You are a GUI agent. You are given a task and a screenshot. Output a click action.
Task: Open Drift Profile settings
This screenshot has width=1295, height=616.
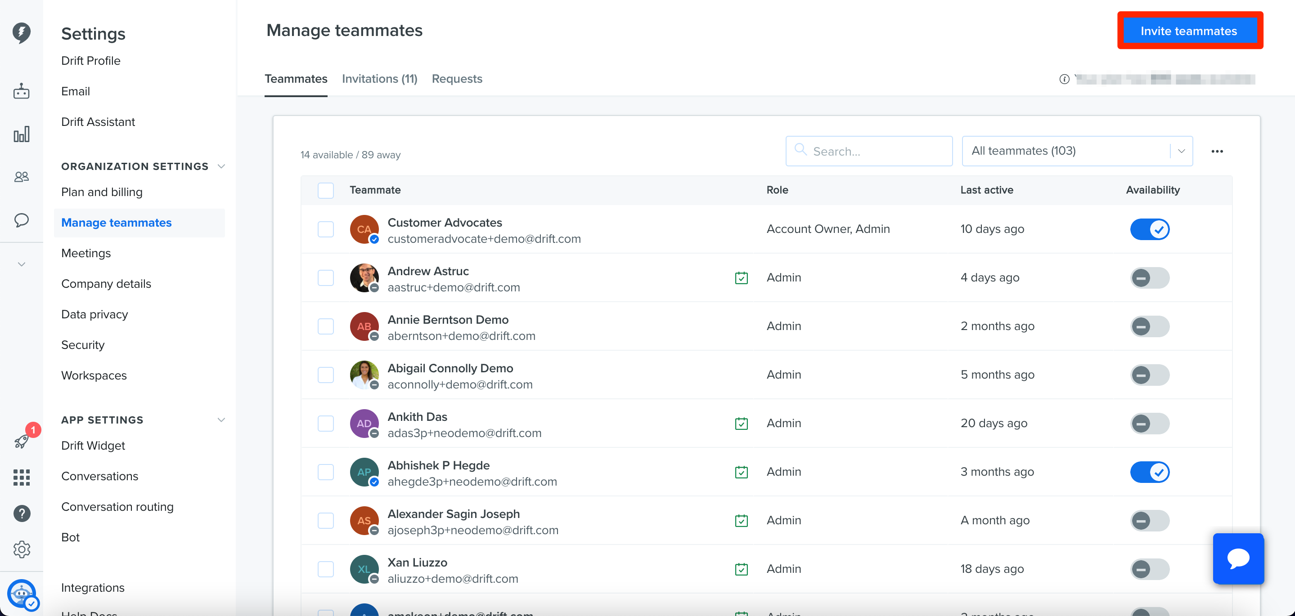coord(90,61)
